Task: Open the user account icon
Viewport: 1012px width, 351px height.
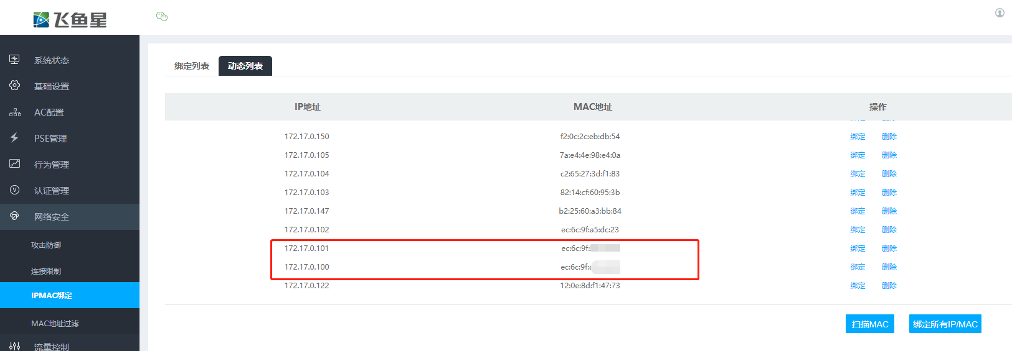Action: [x=1000, y=13]
